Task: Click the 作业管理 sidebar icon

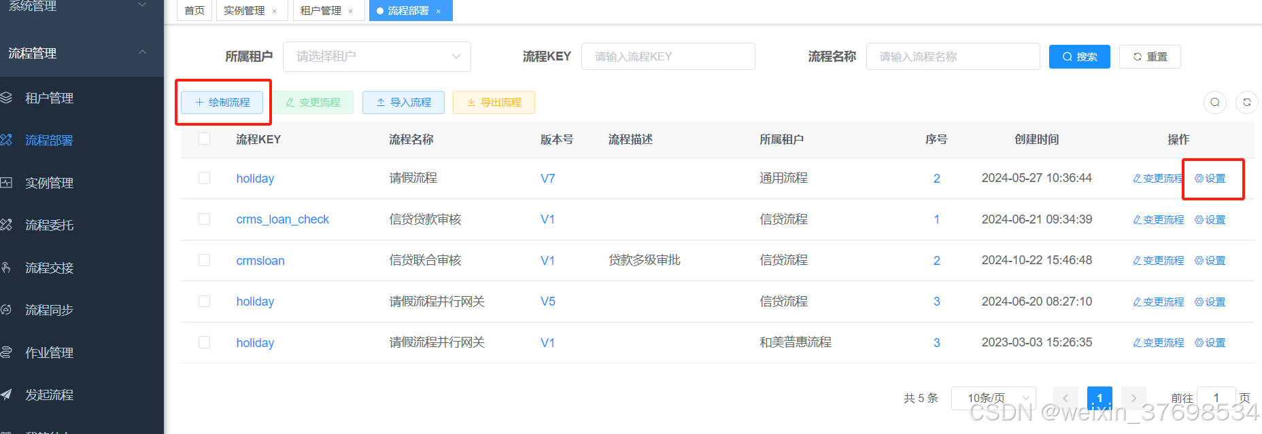Action: (6, 352)
